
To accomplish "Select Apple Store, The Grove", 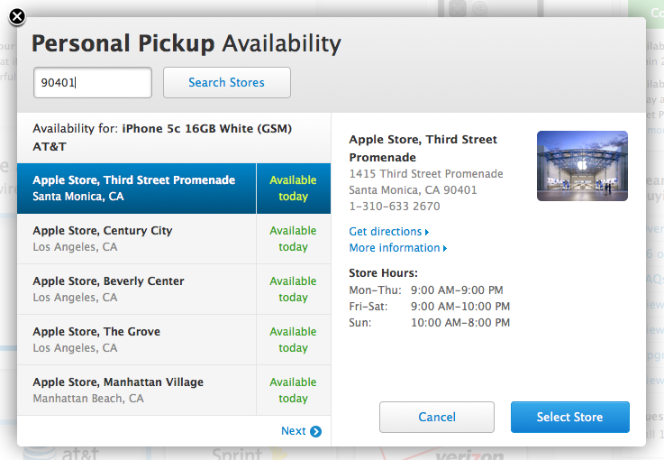I will point(135,339).
